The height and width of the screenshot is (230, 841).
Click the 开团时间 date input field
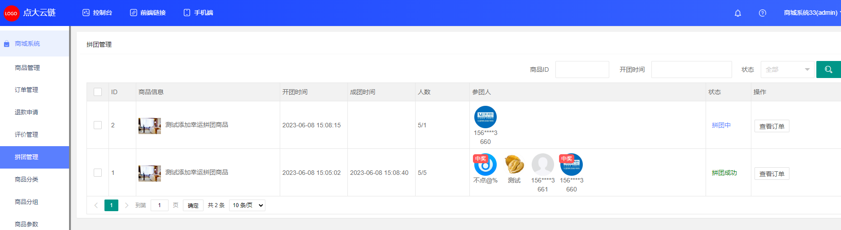[691, 69]
